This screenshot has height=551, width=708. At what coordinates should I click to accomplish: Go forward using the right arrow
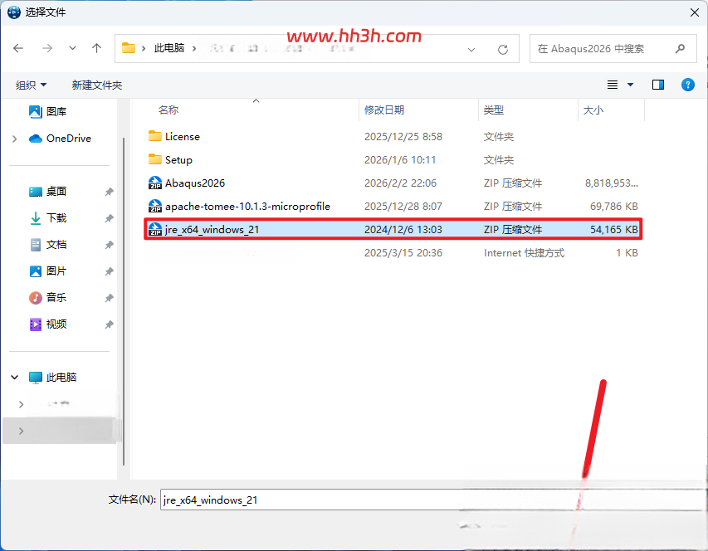47,48
